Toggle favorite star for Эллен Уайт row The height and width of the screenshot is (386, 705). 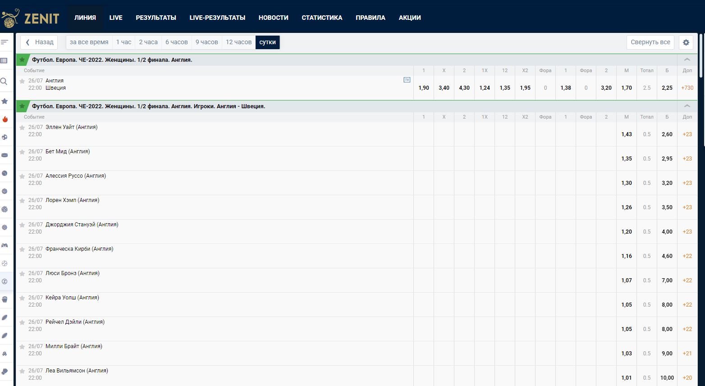(22, 128)
